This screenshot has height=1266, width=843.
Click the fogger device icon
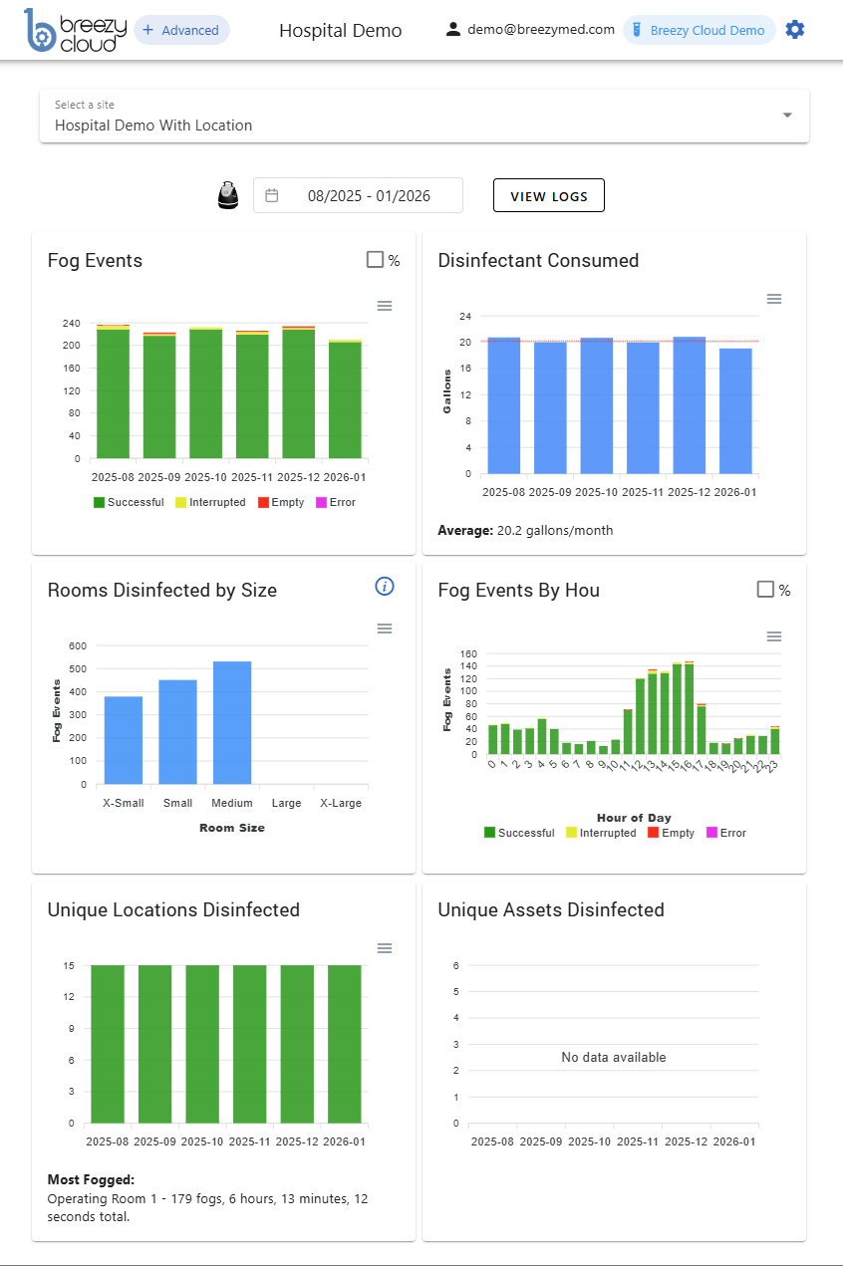[x=227, y=194]
